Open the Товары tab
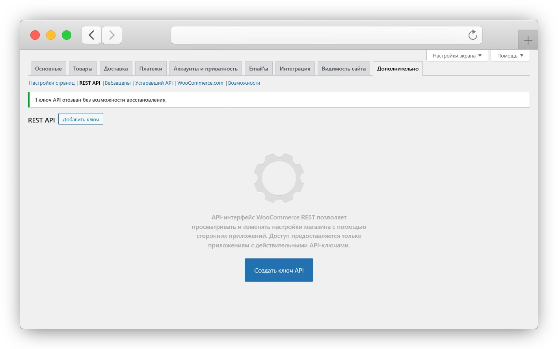Viewport: 558px width, 349px height. [83, 69]
